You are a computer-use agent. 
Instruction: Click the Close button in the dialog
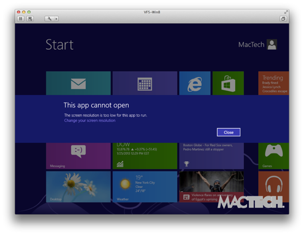229,132
